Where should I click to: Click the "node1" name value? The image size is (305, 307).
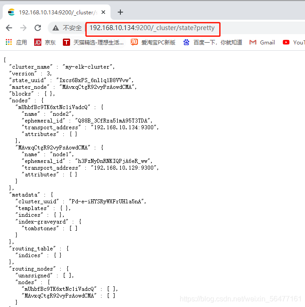pos(61,154)
